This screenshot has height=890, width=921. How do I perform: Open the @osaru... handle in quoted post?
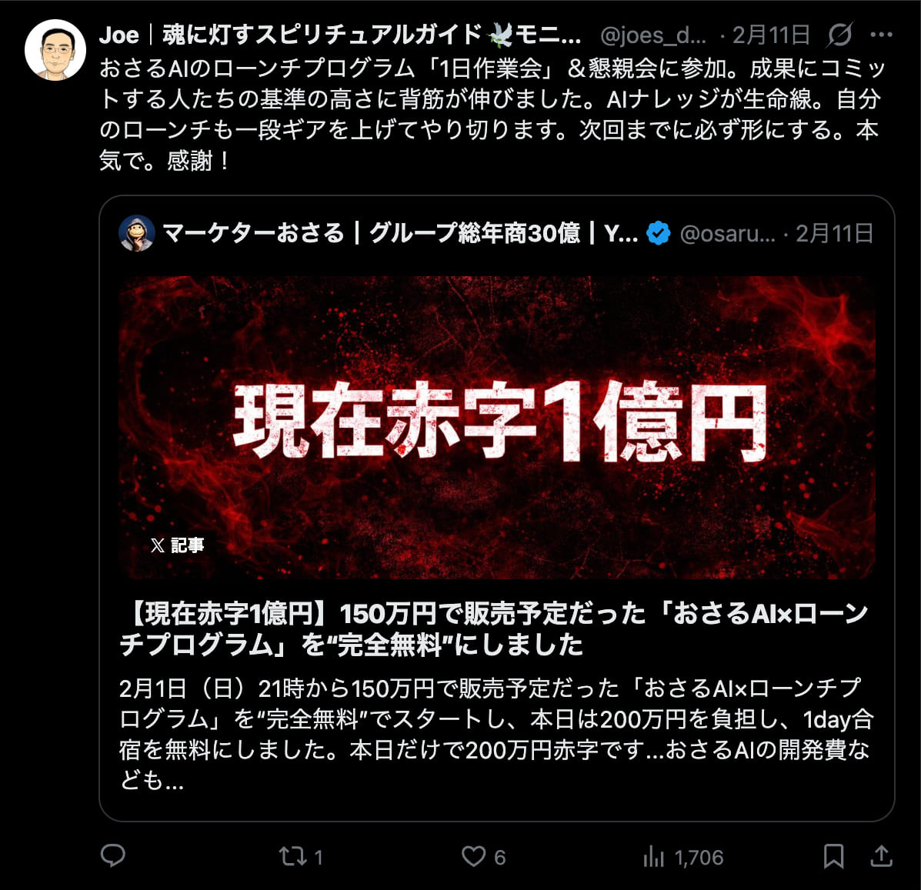click(x=727, y=234)
